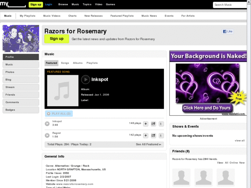The height and width of the screenshot is (188, 251).
Task: Open the Blog sidebar item
Action: click(21, 80)
